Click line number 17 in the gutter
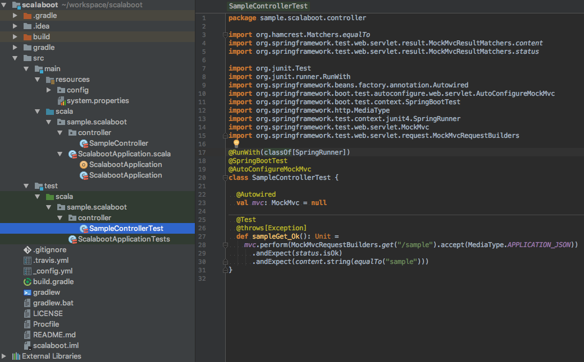 [x=202, y=152]
